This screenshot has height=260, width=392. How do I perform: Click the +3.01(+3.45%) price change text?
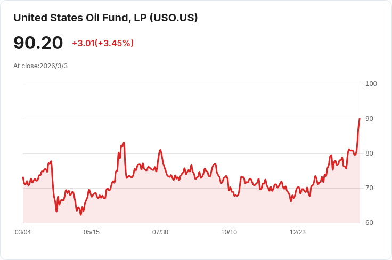[x=103, y=43]
